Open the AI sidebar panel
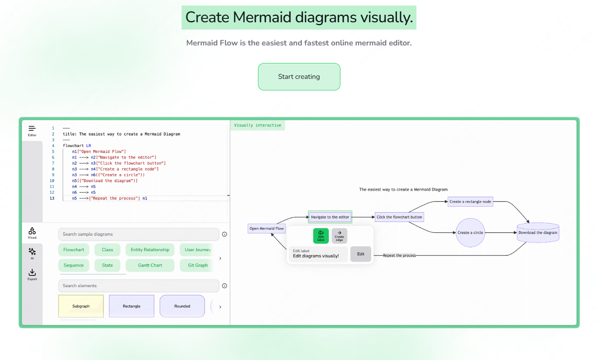The width and height of the screenshot is (598, 360). click(32, 254)
